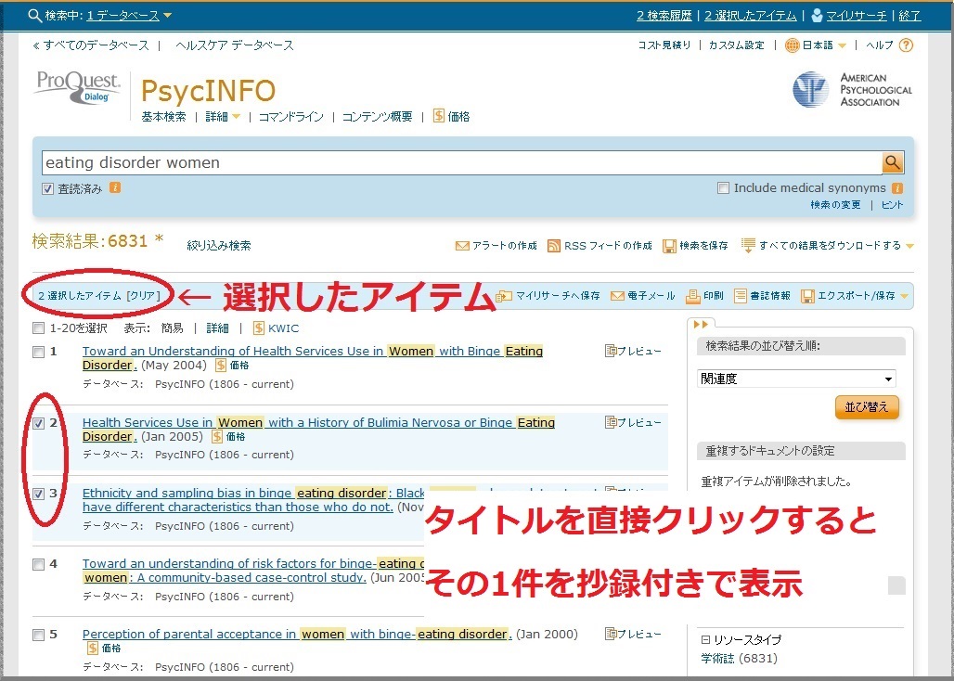954x681 pixels.
Task: Click the download all results icon
Action: 748,245
